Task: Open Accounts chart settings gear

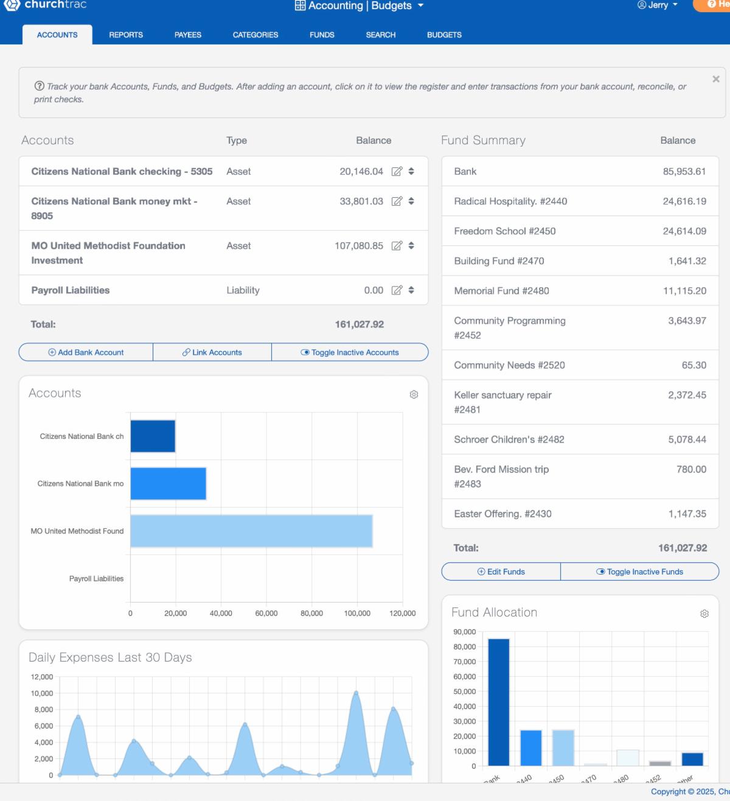Action: pos(414,394)
